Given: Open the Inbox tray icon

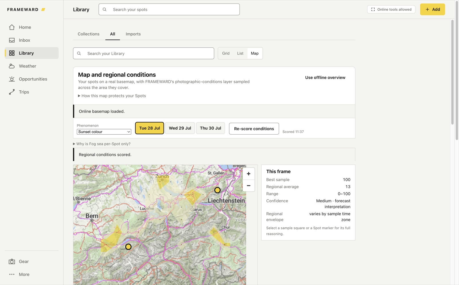Looking at the screenshot, I should coord(12,40).
